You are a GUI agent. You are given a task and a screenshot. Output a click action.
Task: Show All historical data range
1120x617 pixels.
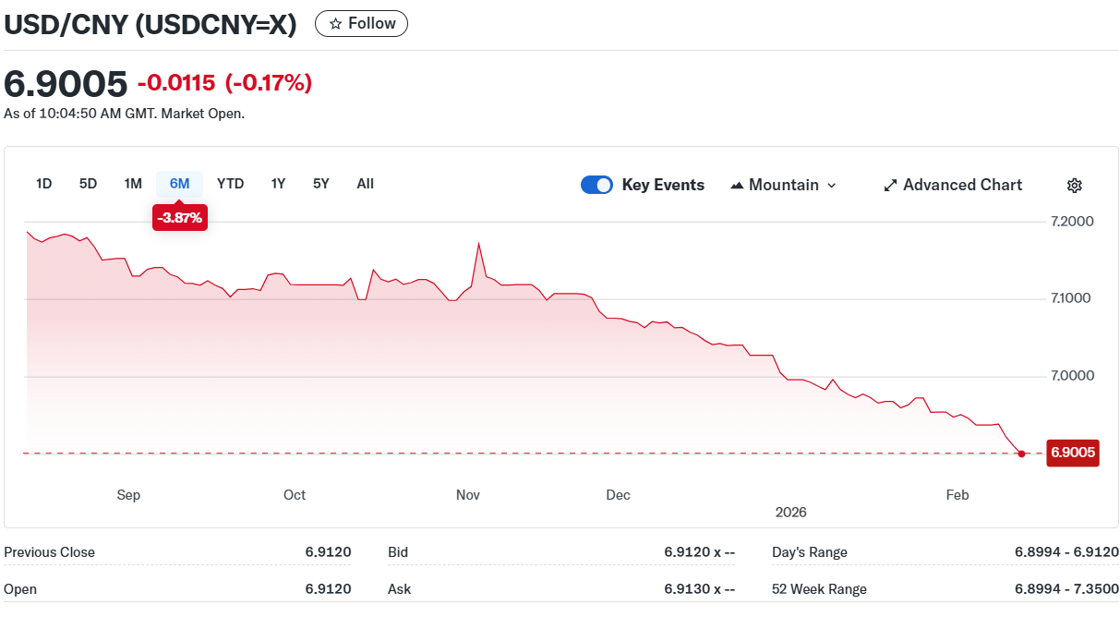(365, 184)
